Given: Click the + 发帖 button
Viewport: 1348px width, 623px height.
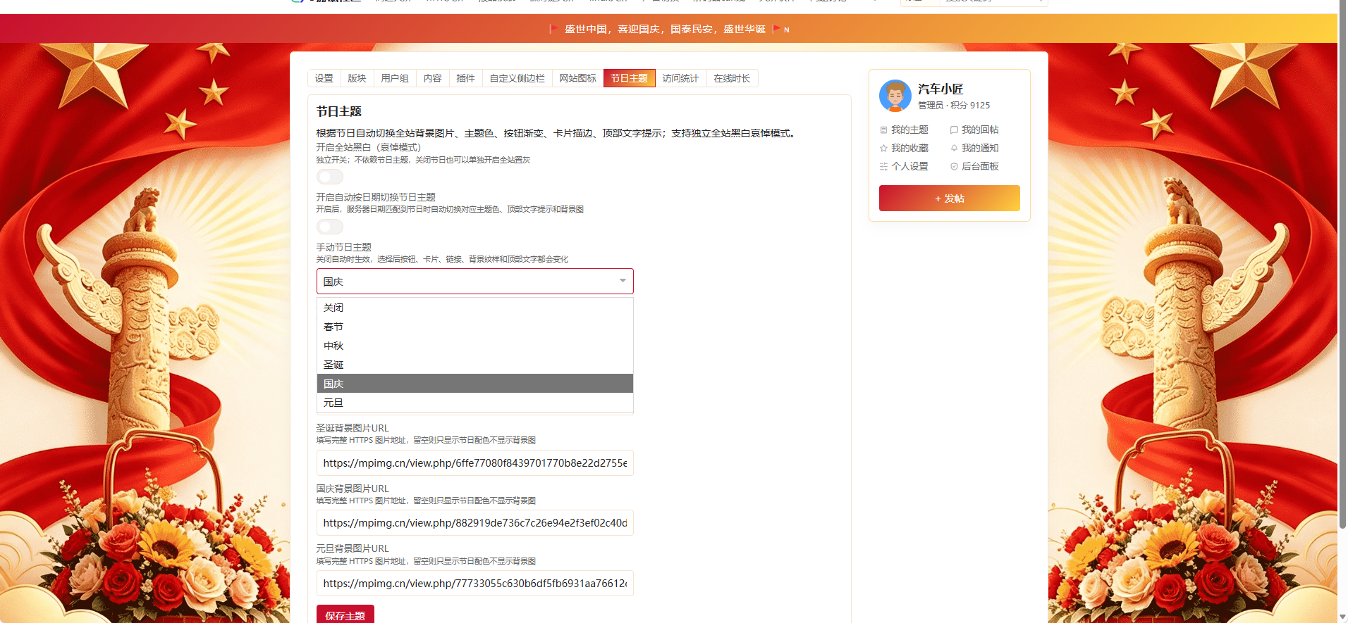Looking at the screenshot, I should (950, 199).
